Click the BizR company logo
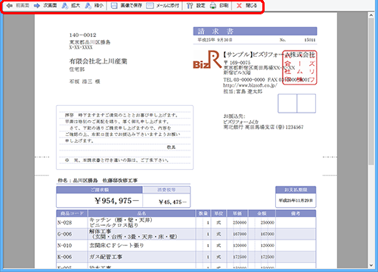 click(x=207, y=60)
